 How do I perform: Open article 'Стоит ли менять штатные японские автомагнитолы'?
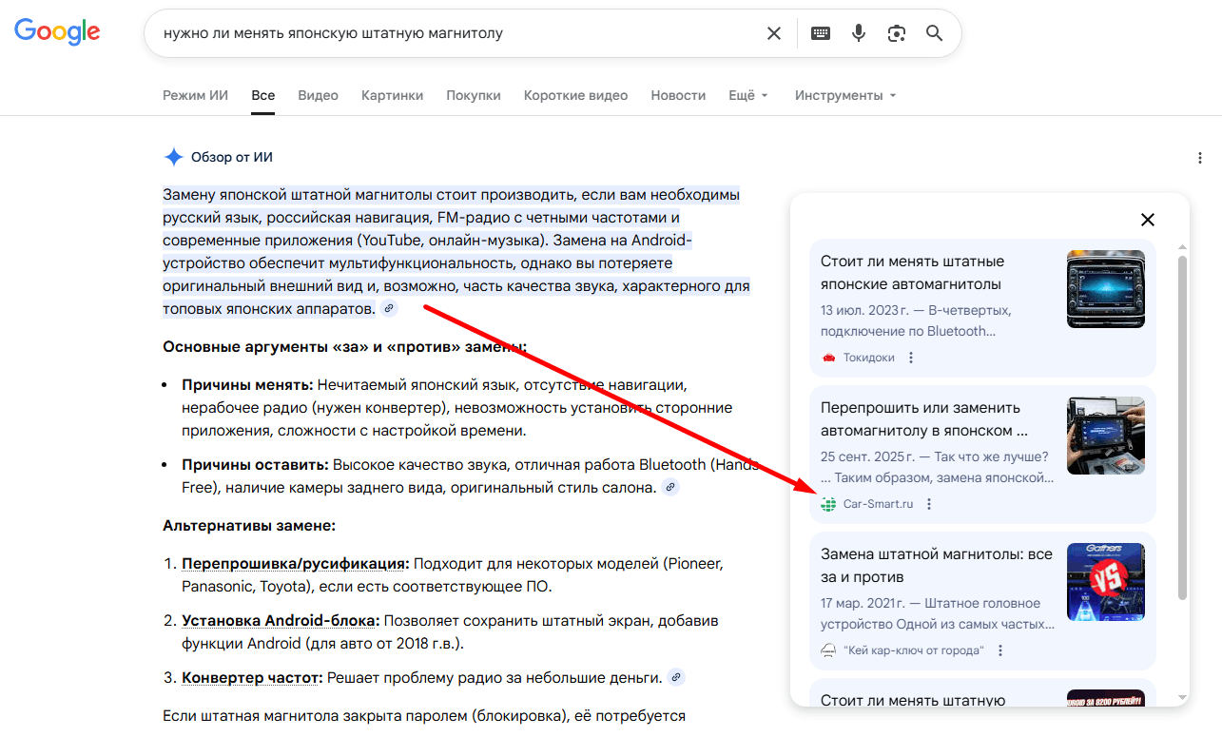tap(912, 272)
